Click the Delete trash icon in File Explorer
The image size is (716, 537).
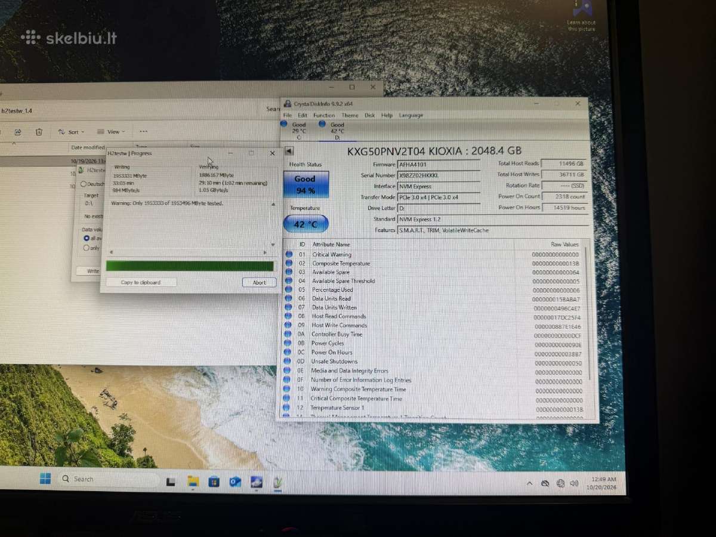(x=39, y=132)
